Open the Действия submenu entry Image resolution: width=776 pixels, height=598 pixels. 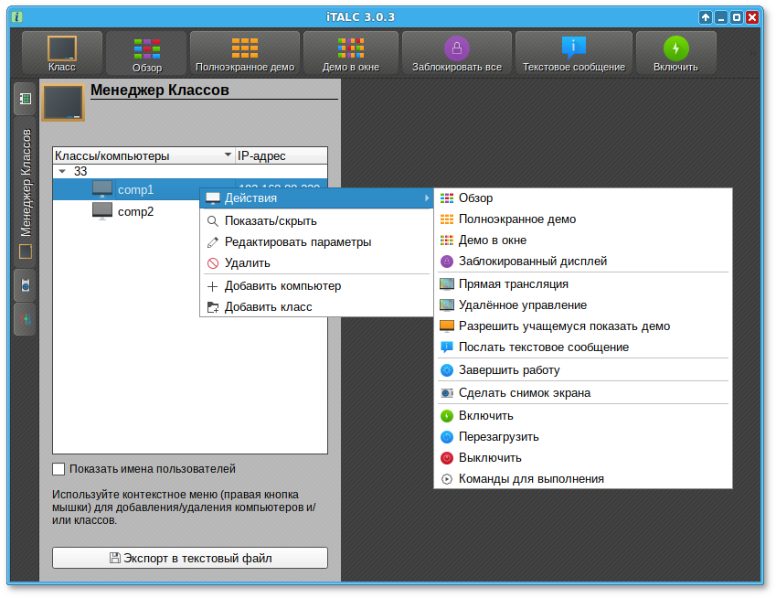coord(317,198)
